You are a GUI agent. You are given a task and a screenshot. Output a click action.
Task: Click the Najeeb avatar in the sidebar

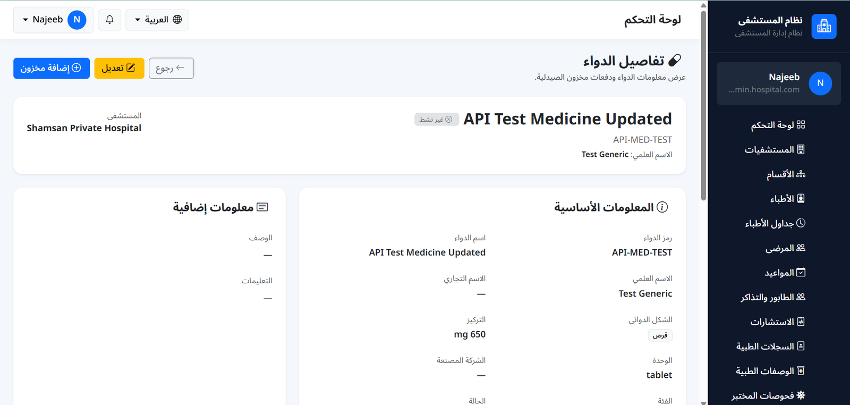[820, 83]
